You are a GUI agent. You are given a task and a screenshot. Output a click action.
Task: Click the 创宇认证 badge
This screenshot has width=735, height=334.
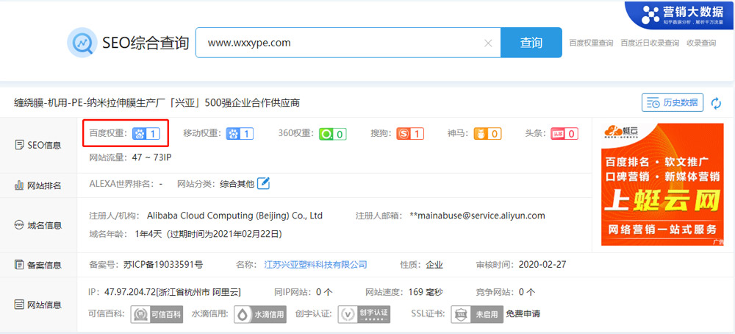(364, 314)
